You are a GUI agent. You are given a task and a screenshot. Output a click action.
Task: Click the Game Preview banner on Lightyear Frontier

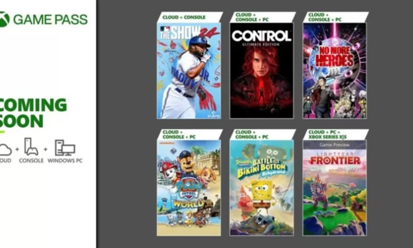335,145
